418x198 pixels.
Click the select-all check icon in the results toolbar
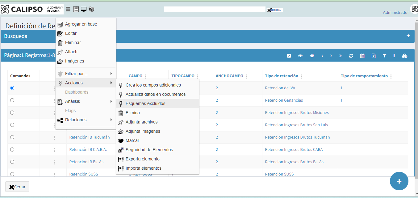tap(289, 56)
